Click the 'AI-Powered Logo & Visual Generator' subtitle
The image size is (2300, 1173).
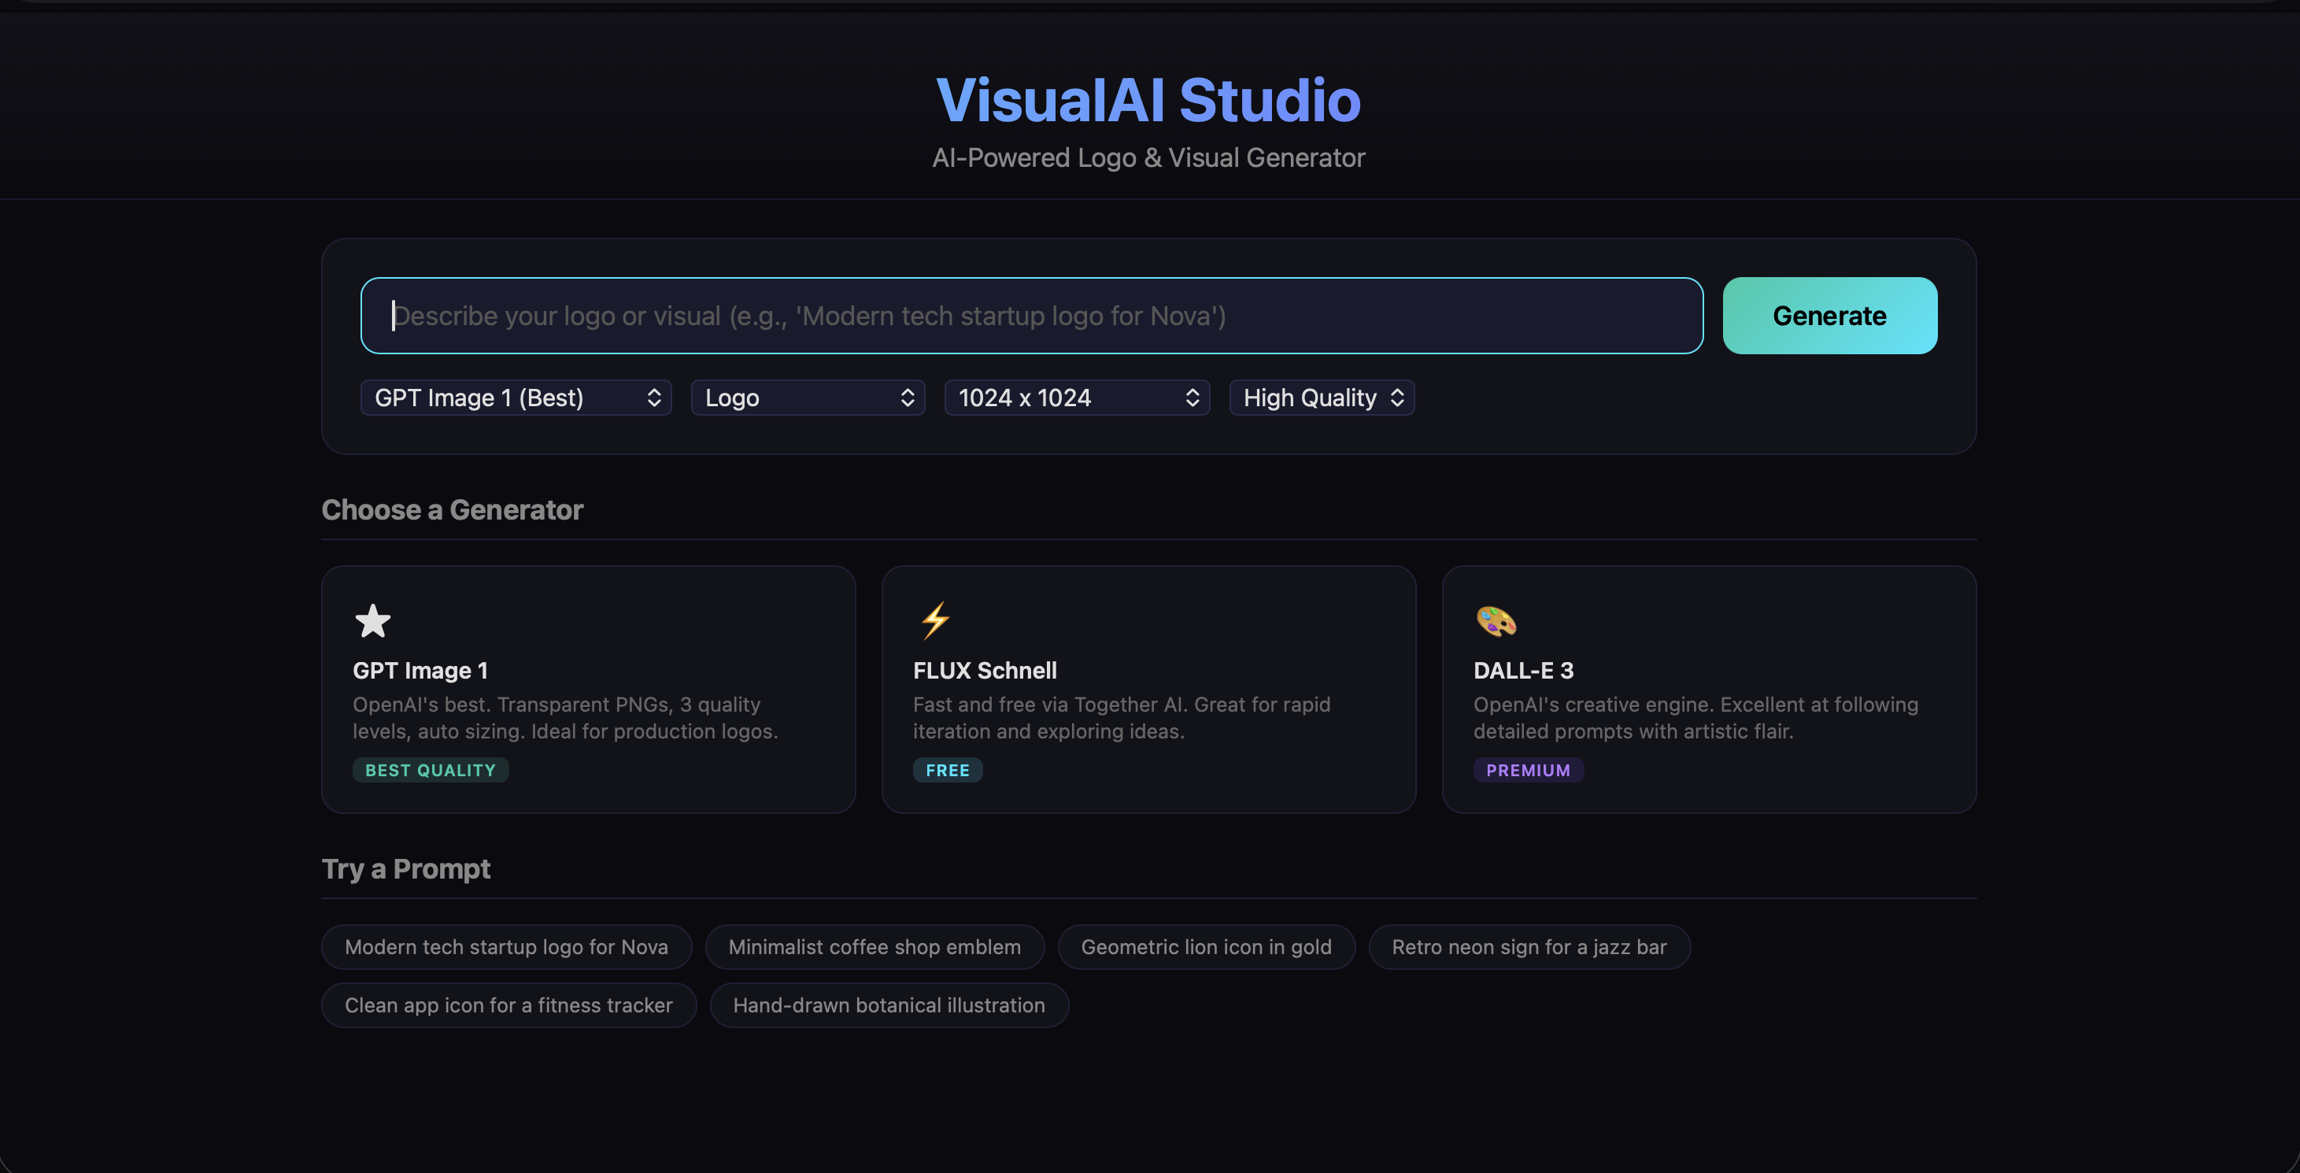tap(1148, 158)
